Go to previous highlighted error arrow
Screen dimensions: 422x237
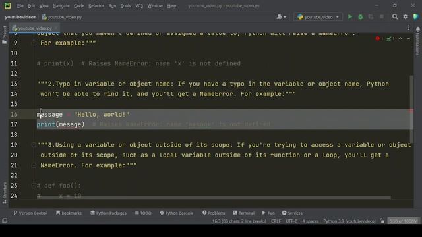(400, 39)
